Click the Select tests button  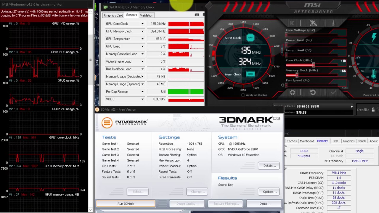[138, 192]
